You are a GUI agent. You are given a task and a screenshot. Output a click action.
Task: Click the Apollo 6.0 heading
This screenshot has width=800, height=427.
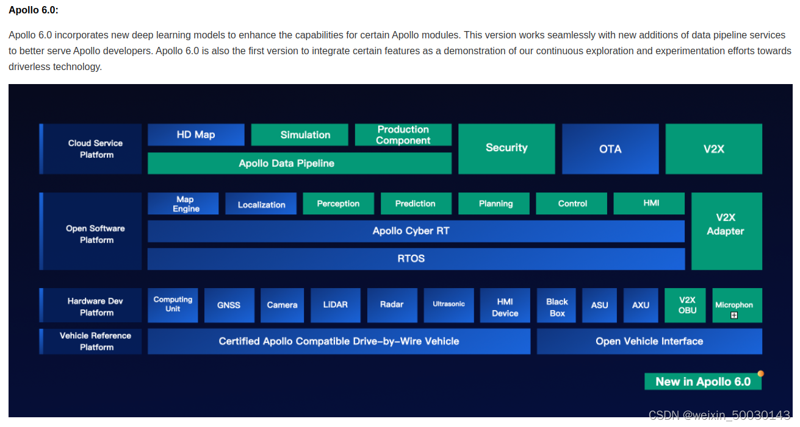(34, 10)
